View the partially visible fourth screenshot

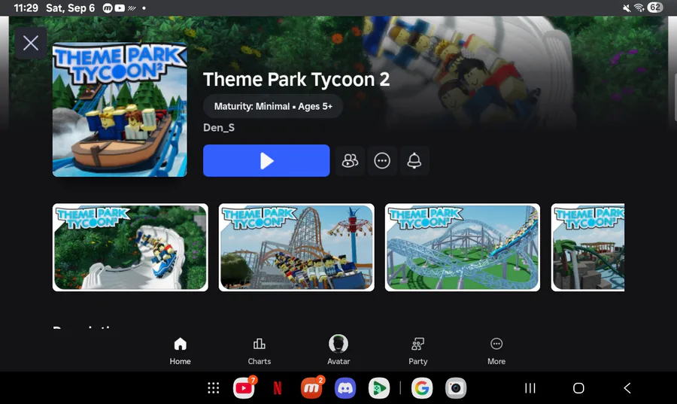click(588, 248)
